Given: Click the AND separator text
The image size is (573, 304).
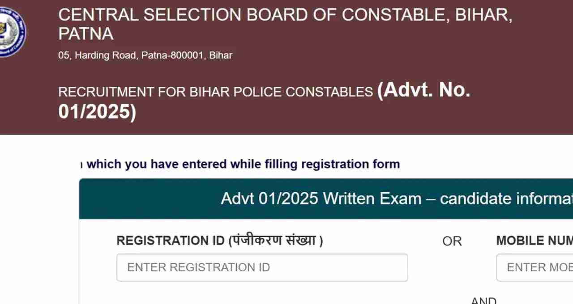Looking at the screenshot, I should coord(483,300).
